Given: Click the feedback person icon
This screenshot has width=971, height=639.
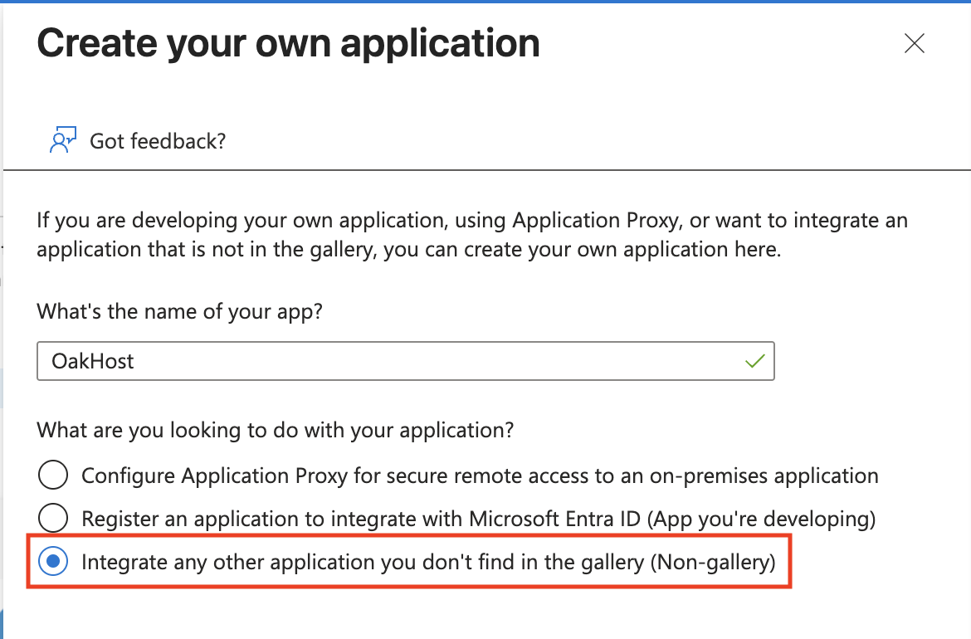Looking at the screenshot, I should pyautogui.click(x=63, y=140).
